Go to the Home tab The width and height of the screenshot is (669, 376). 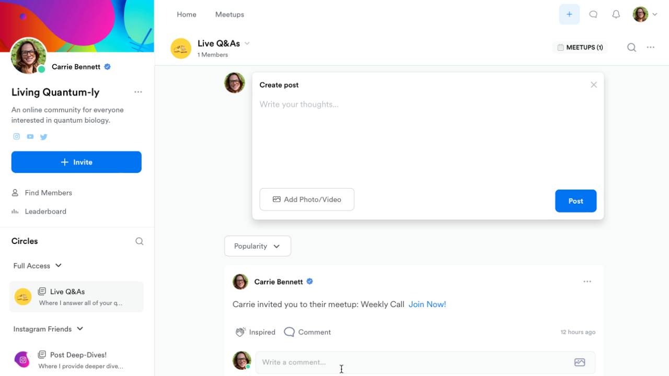tap(187, 15)
